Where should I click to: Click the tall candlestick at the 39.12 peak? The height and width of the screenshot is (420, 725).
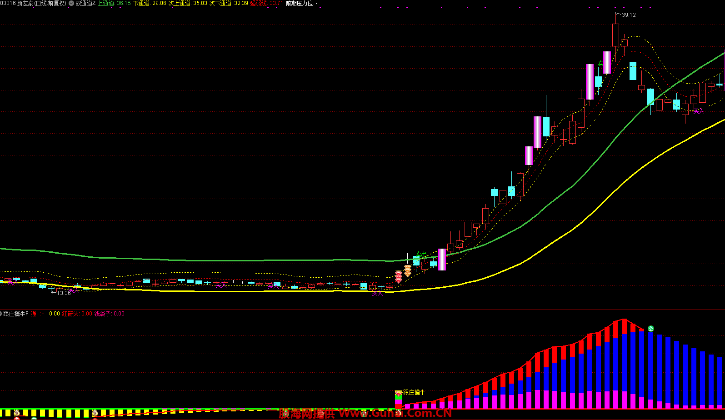[x=615, y=35]
